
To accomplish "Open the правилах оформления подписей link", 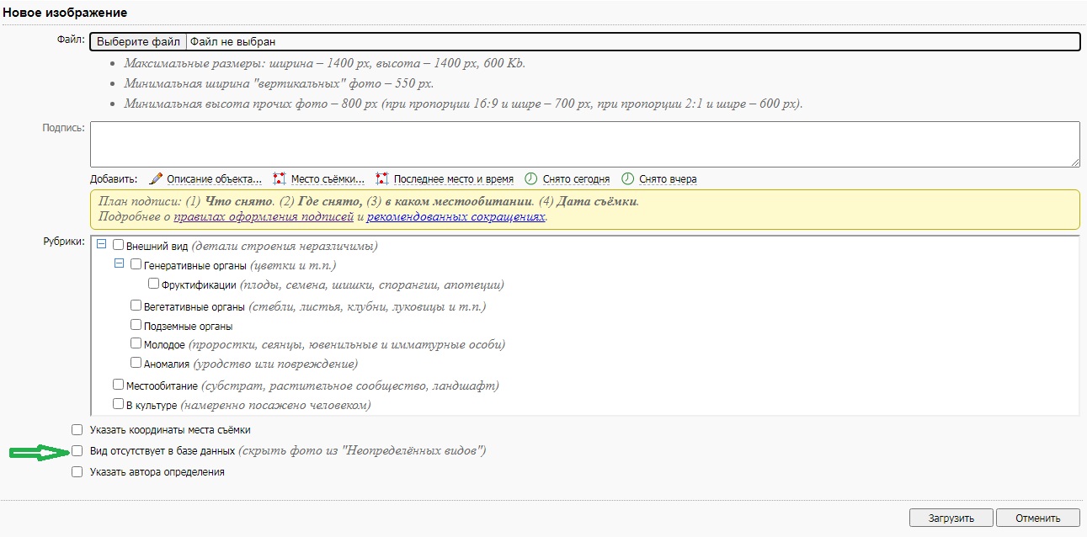I will (x=263, y=216).
